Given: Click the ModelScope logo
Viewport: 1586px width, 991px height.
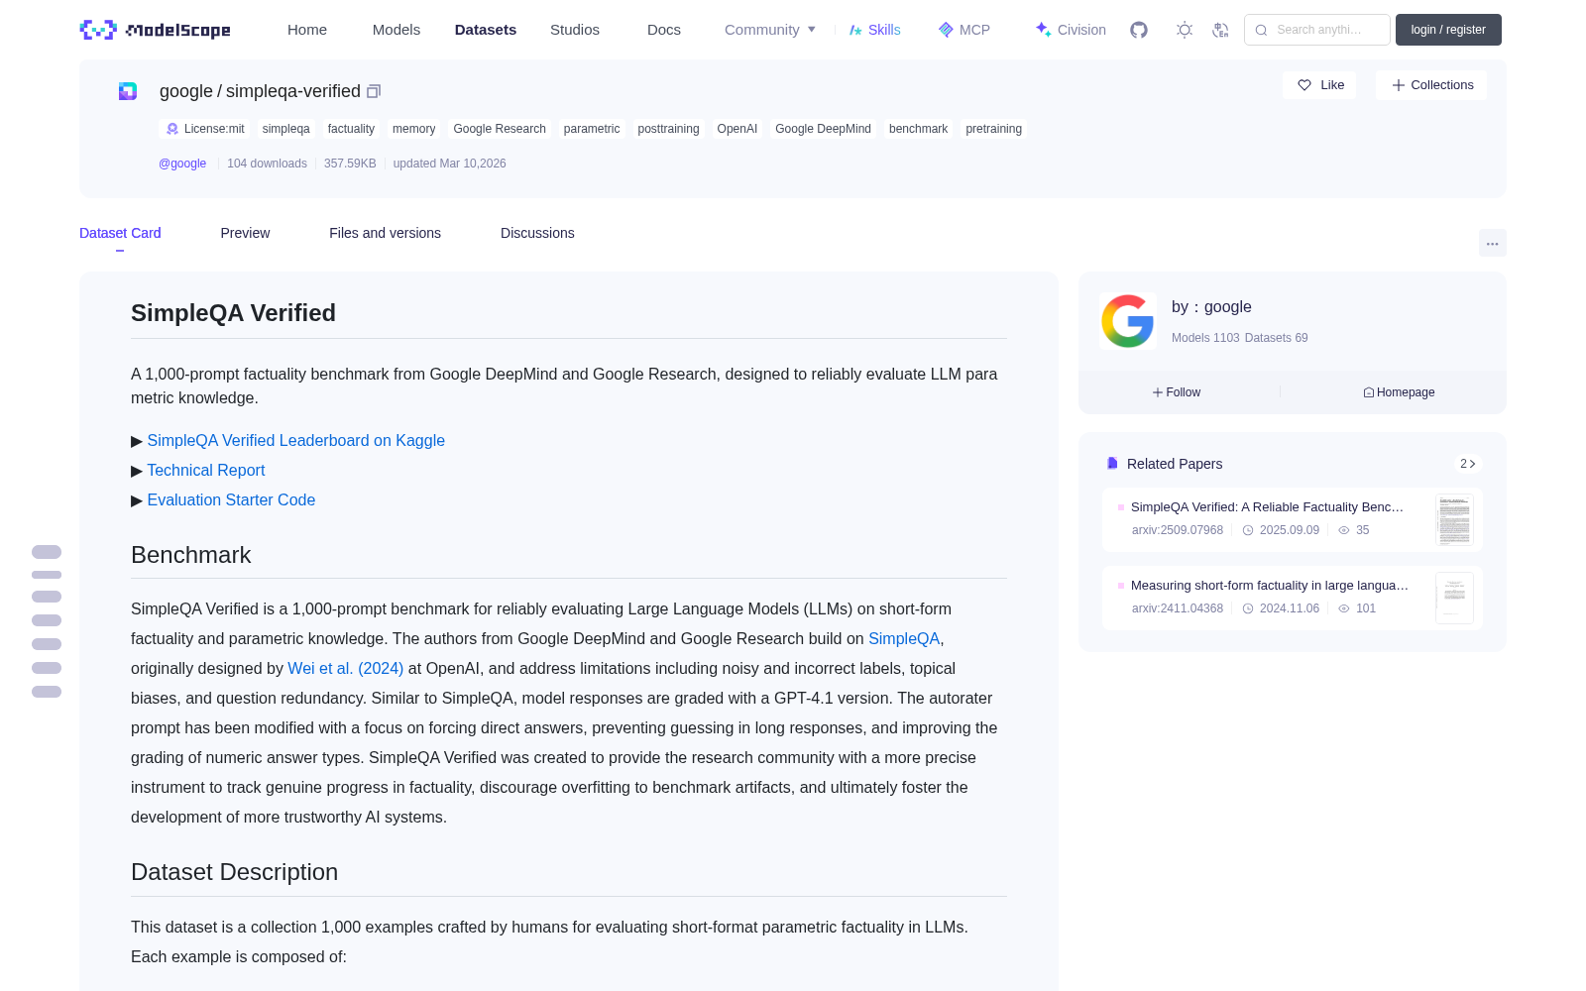Looking at the screenshot, I should point(155,30).
